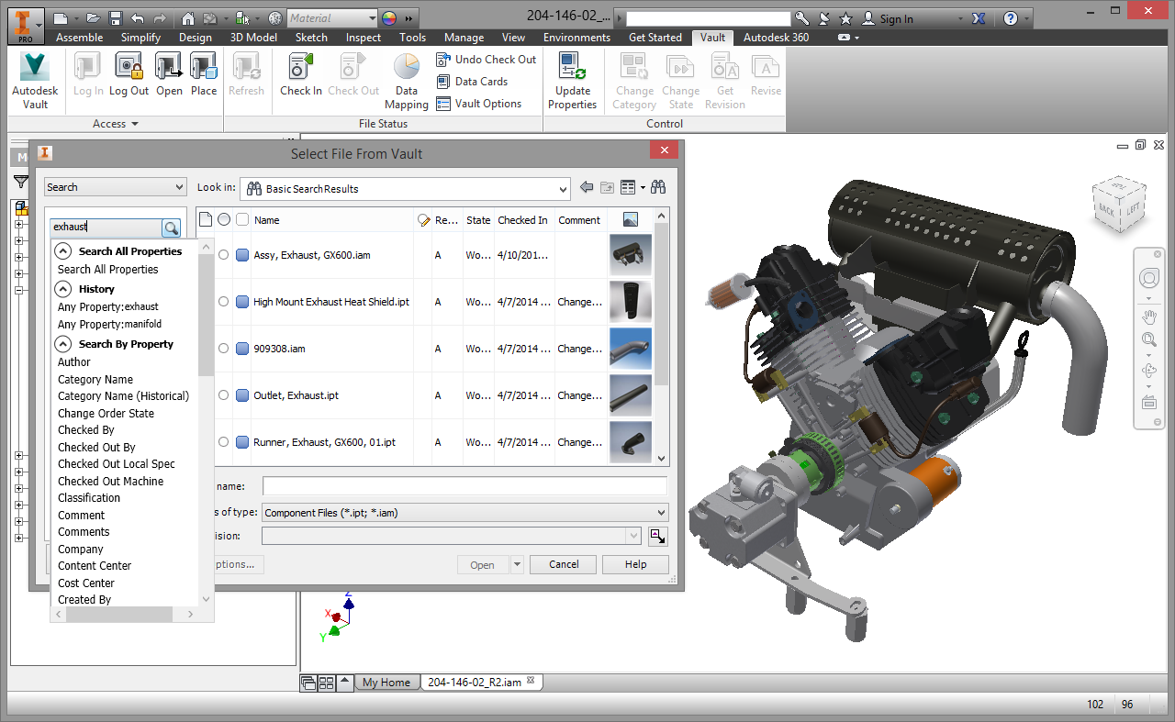Click the appearance color wheel
The width and height of the screenshot is (1175, 722).
(x=389, y=18)
